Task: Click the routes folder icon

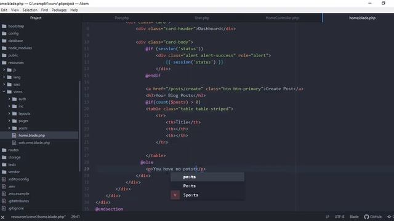Action: click(4, 150)
